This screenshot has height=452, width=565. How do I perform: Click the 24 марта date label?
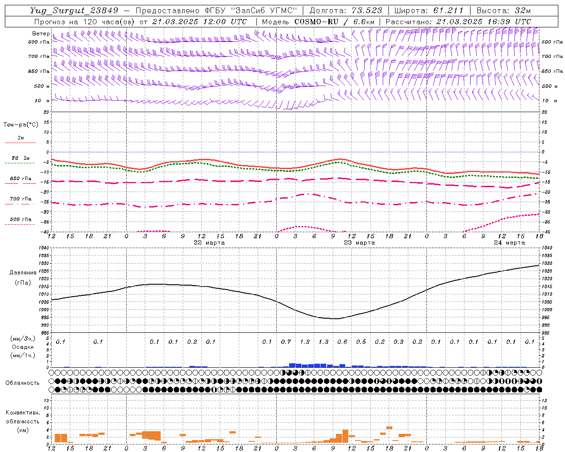[x=509, y=243]
